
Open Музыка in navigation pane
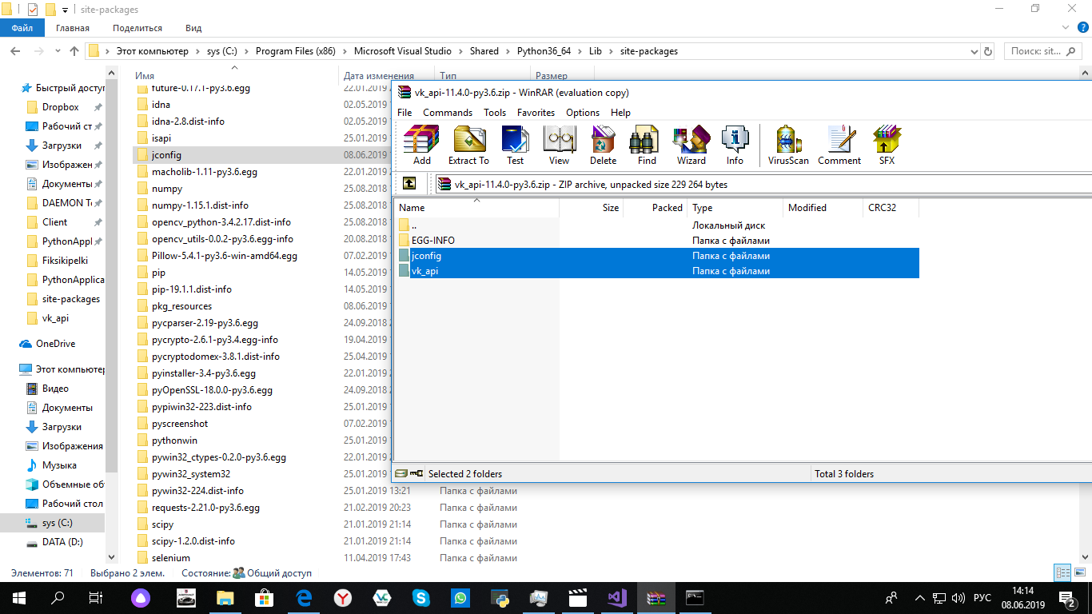(59, 465)
